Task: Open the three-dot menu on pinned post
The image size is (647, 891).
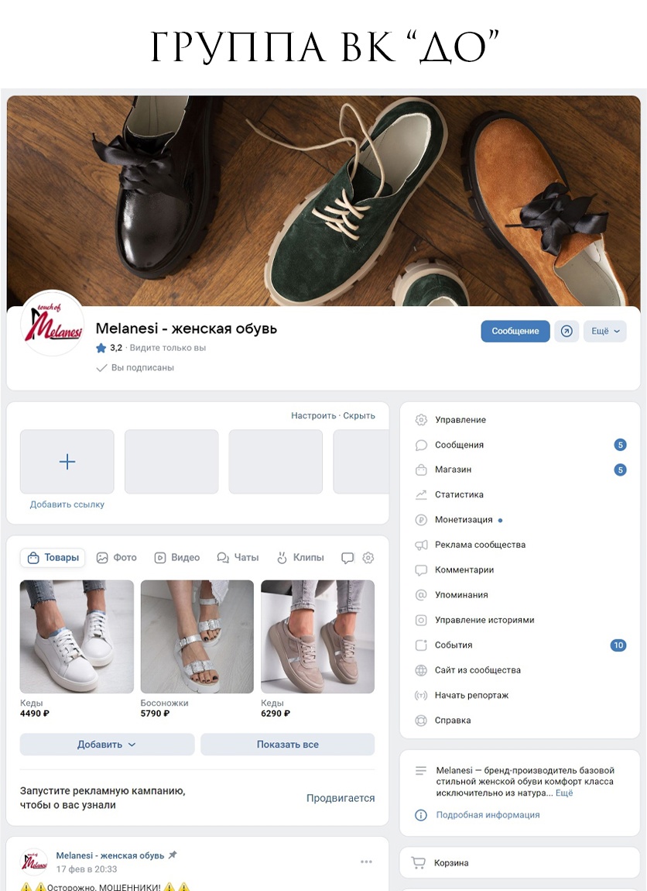Action: pos(367,862)
